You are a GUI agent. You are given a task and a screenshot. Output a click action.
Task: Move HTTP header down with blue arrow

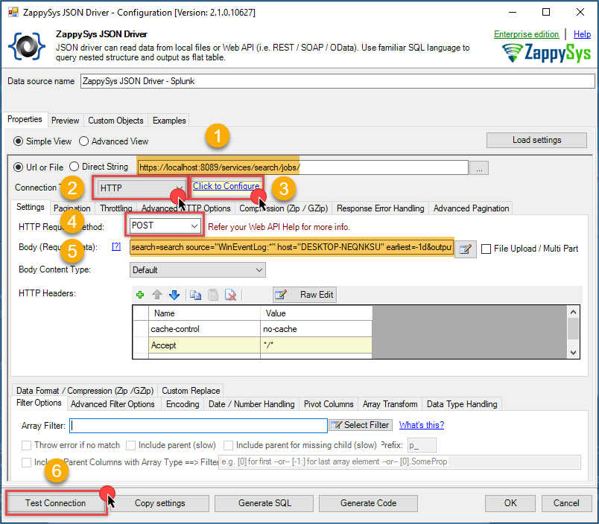pyautogui.click(x=174, y=295)
